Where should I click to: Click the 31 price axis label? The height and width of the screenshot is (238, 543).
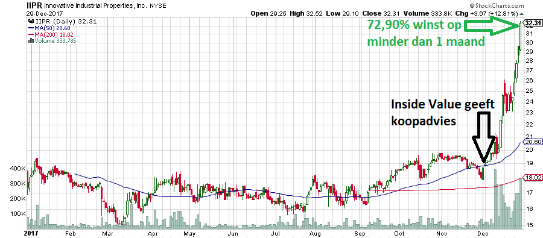pyautogui.click(x=529, y=33)
